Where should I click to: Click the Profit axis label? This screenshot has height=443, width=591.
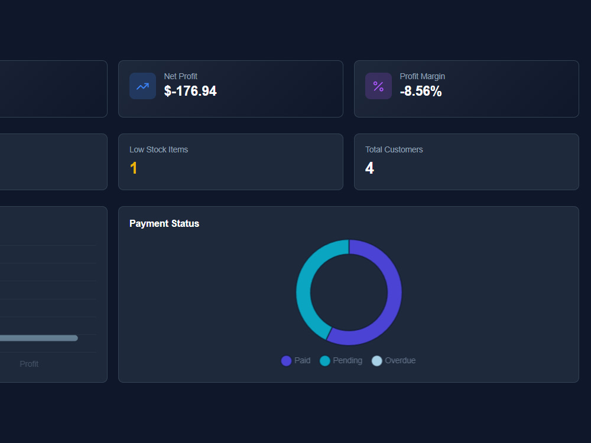29,364
